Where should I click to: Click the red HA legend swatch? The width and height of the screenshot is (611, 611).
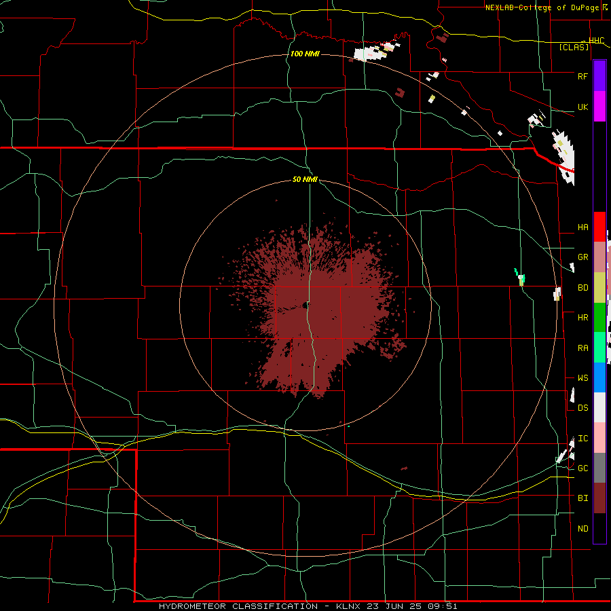tap(599, 227)
